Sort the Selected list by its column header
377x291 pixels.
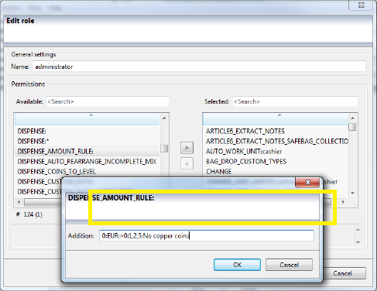coord(276,119)
